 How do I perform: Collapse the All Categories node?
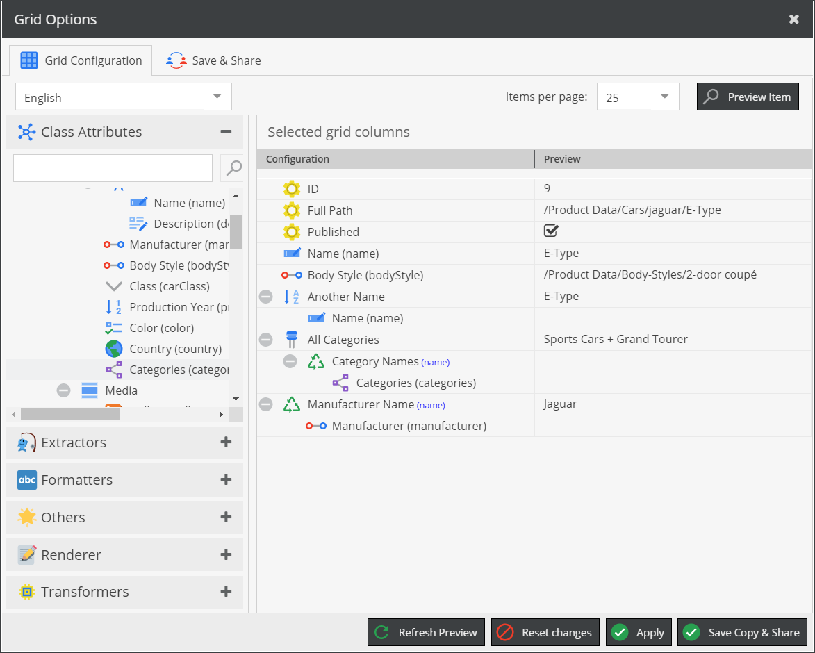(265, 340)
